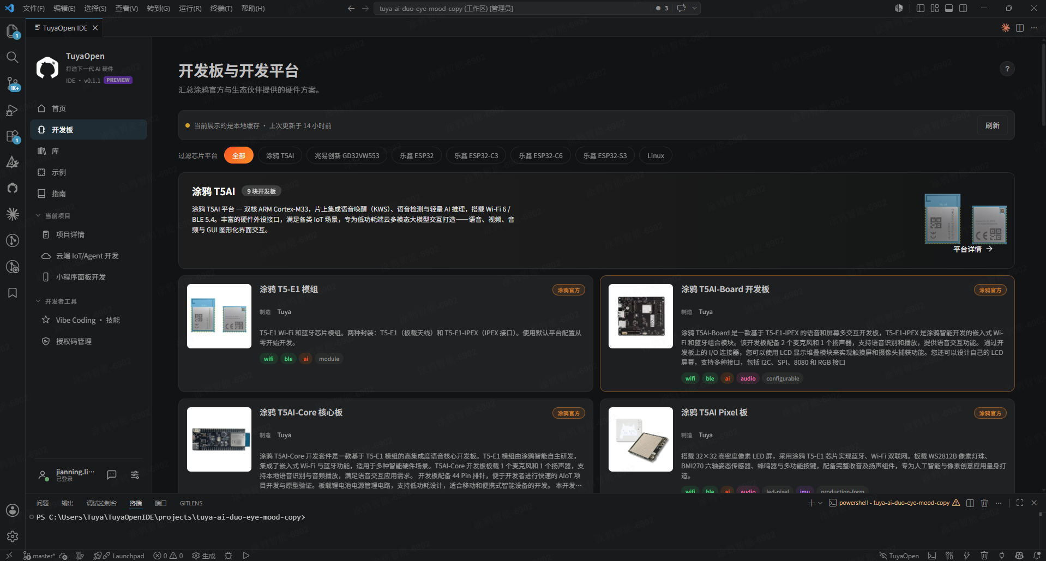Click the TuyaOpen item in status bar

[899, 556]
